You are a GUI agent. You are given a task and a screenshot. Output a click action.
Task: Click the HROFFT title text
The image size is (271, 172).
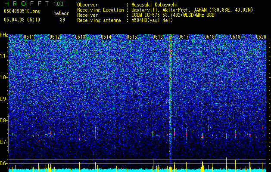(27, 3)
